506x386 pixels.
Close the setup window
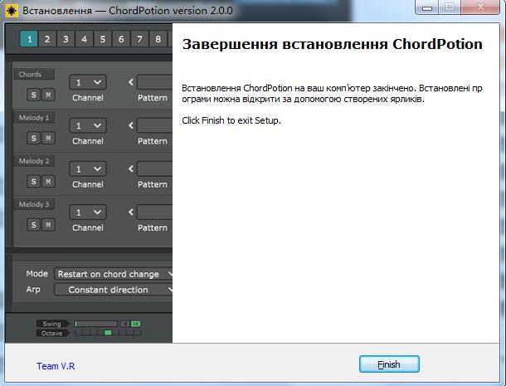tap(480, 7)
